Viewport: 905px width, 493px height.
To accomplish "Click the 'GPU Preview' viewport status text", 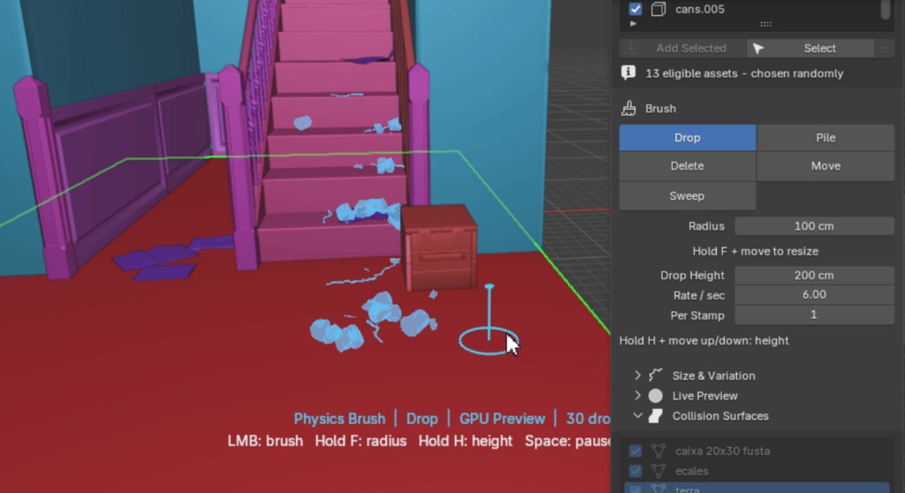I will [502, 419].
